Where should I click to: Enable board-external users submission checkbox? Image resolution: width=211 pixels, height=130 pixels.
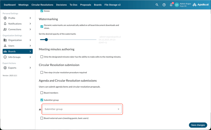coord(42,118)
